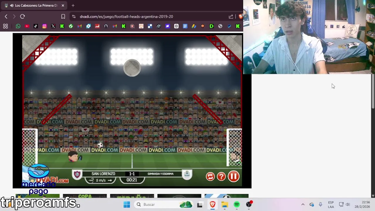Open Spotify from the taskbar
The width and height of the screenshot is (375, 211).
tap(237, 205)
